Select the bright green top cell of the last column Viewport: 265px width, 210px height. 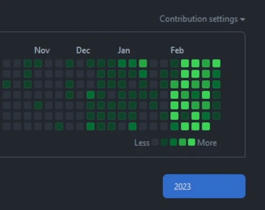(x=216, y=63)
